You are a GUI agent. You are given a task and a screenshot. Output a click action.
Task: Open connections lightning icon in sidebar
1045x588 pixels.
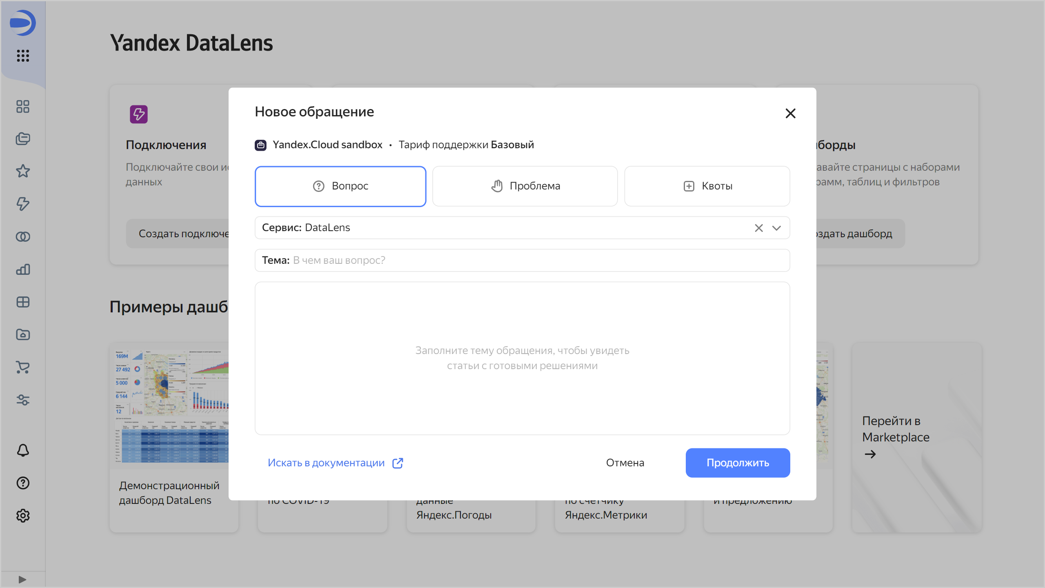coord(23,204)
